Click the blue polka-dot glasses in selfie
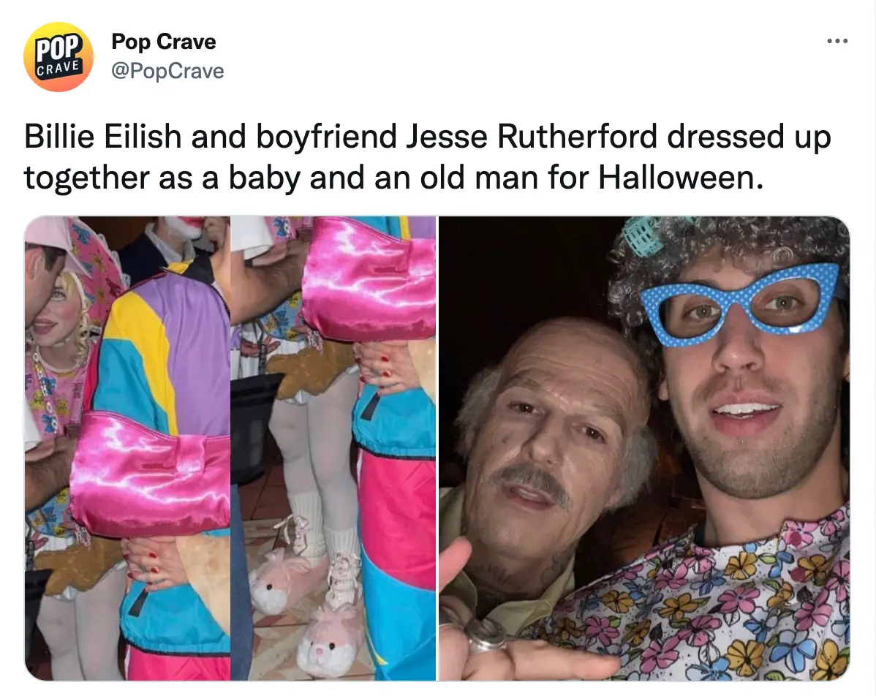 (740, 304)
